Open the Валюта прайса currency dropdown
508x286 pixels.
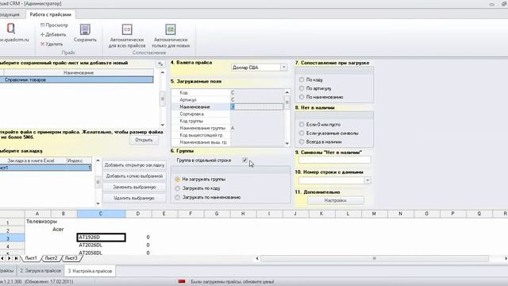[x=283, y=67]
